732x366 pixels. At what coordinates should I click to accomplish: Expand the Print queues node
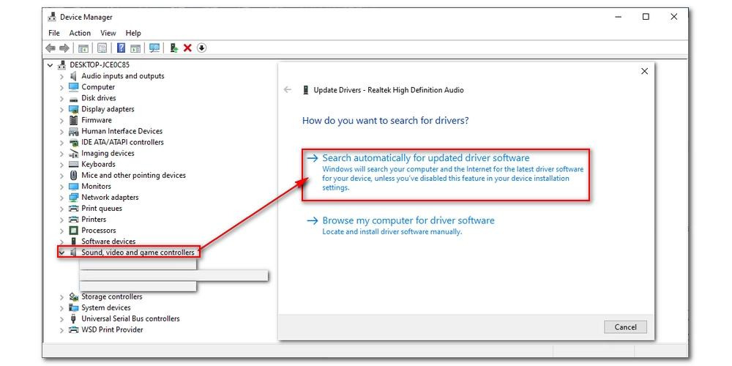click(x=61, y=208)
